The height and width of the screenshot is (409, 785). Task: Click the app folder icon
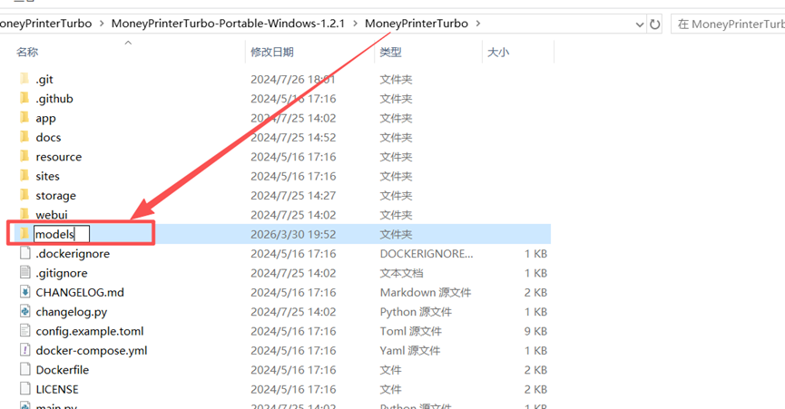[x=25, y=118]
